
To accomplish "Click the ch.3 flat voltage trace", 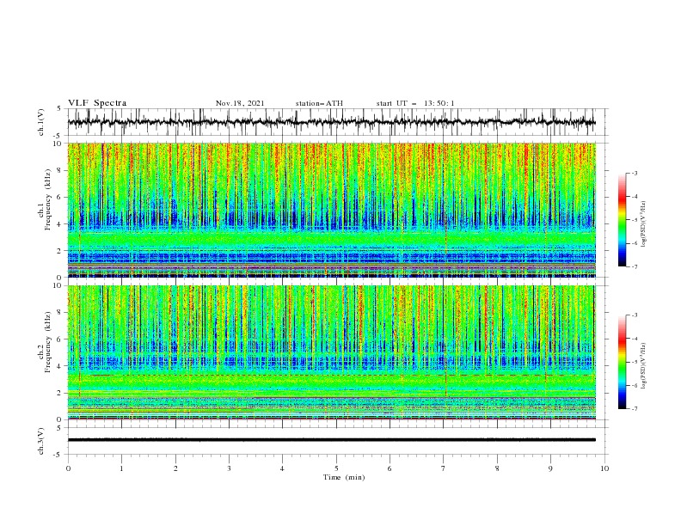I will [331, 440].
